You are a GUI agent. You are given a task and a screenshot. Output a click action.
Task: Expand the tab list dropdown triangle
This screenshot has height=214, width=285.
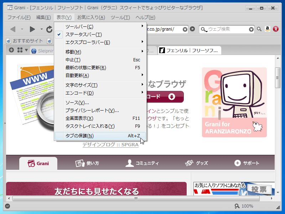tap(26, 50)
